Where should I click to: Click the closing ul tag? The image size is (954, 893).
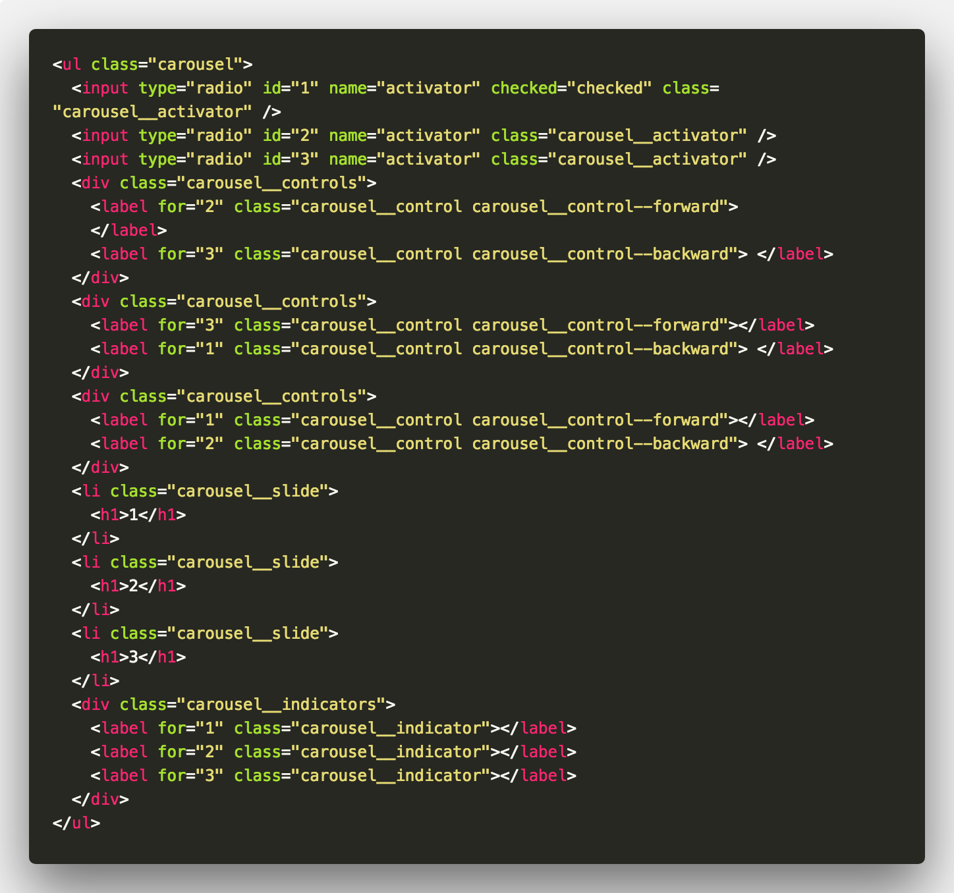click(x=76, y=823)
